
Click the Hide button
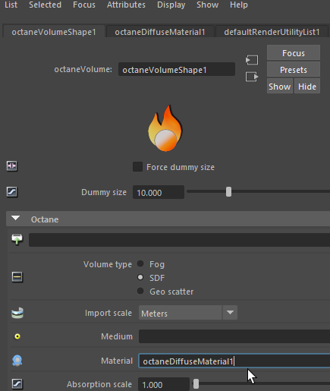point(307,87)
